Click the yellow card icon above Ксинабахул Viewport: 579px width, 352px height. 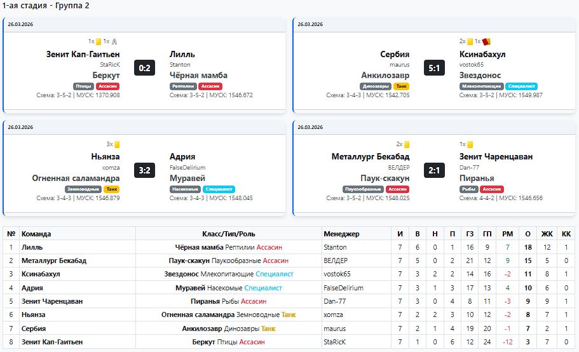click(470, 41)
